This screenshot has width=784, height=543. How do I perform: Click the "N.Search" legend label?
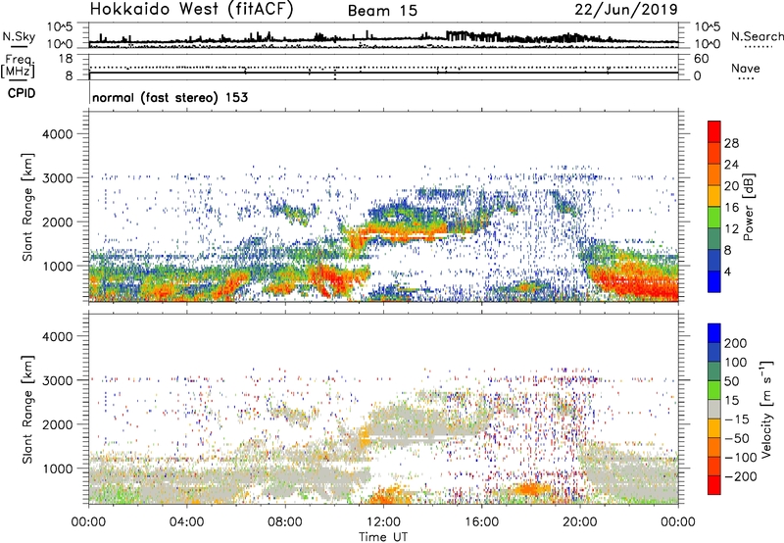click(x=757, y=36)
